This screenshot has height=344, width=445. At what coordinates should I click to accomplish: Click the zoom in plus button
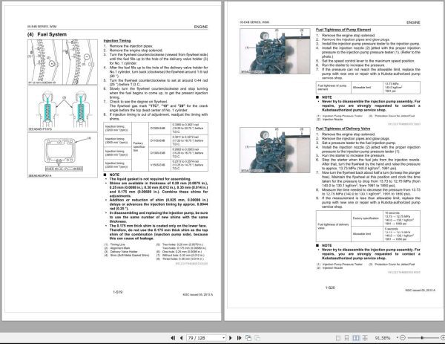(443, 338)
